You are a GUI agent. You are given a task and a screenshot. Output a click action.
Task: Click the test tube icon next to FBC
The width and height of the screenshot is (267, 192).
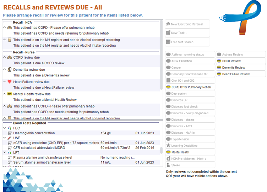coord(9,128)
